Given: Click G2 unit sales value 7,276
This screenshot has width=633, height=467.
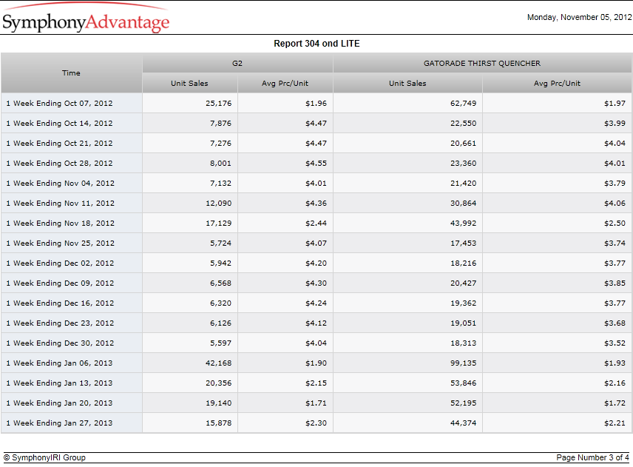Looking at the screenshot, I should [220, 143].
